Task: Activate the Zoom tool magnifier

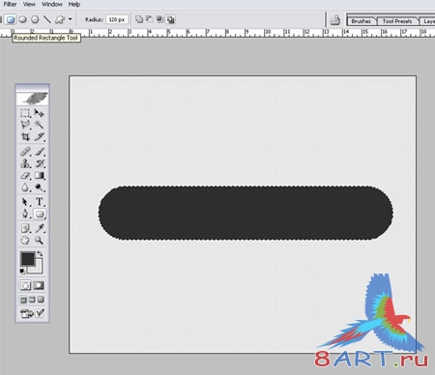Action: [x=40, y=240]
